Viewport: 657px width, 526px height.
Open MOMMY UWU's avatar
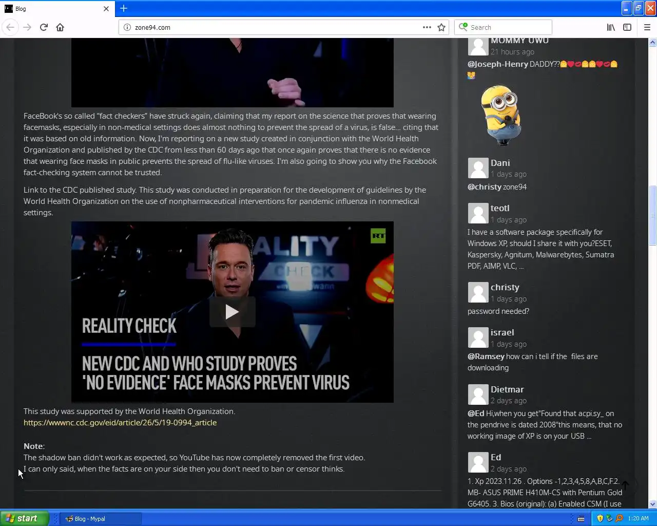478,46
